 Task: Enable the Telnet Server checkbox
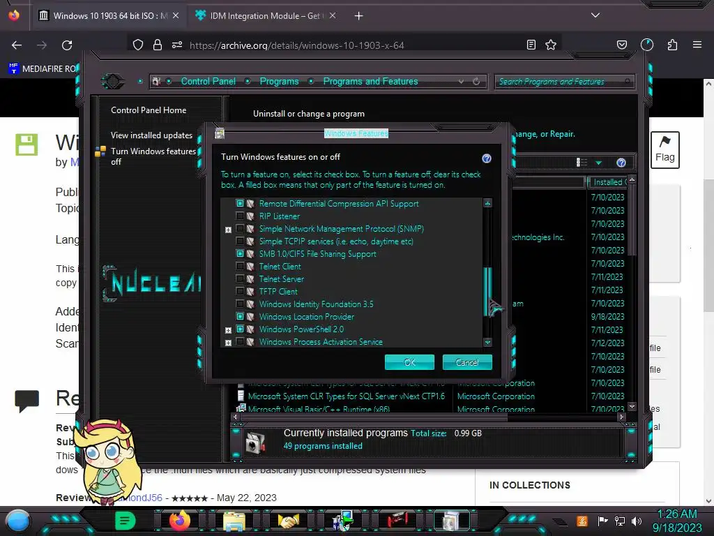coord(240,278)
